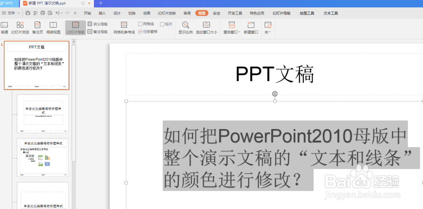This screenshot has width=423, height=209.
Task: Open the 文件 menu
Action: (11, 13)
